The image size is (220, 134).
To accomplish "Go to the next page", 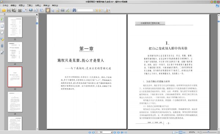I will click(115, 132).
